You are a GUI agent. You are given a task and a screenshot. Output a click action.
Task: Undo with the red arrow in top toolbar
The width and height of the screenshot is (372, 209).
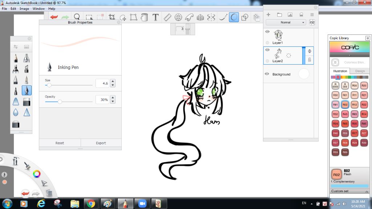click(x=54, y=17)
